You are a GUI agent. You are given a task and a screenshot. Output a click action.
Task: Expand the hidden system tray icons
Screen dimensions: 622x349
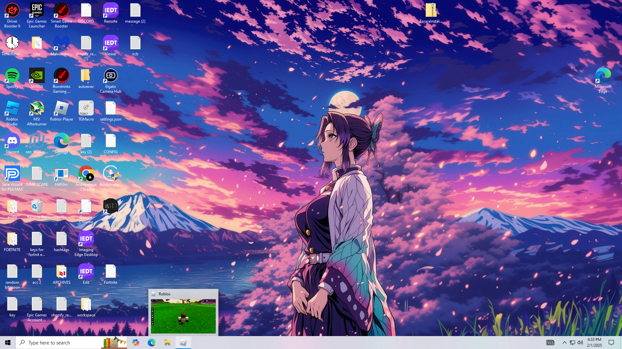tap(564, 343)
